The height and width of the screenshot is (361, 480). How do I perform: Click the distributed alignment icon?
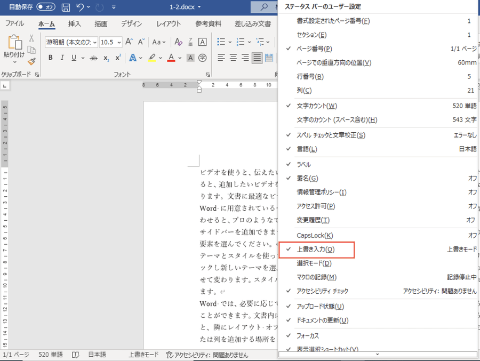click(269, 58)
